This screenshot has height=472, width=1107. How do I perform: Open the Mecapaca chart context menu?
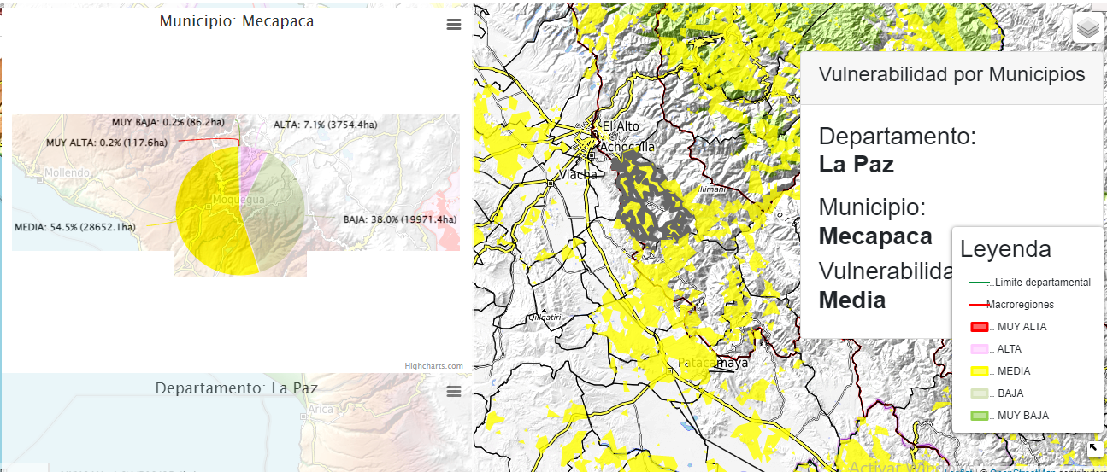pyautogui.click(x=454, y=25)
